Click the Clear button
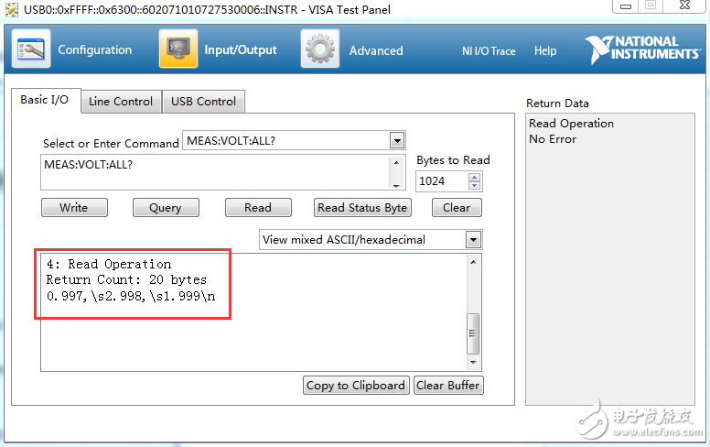710x447 pixels. [457, 208]
